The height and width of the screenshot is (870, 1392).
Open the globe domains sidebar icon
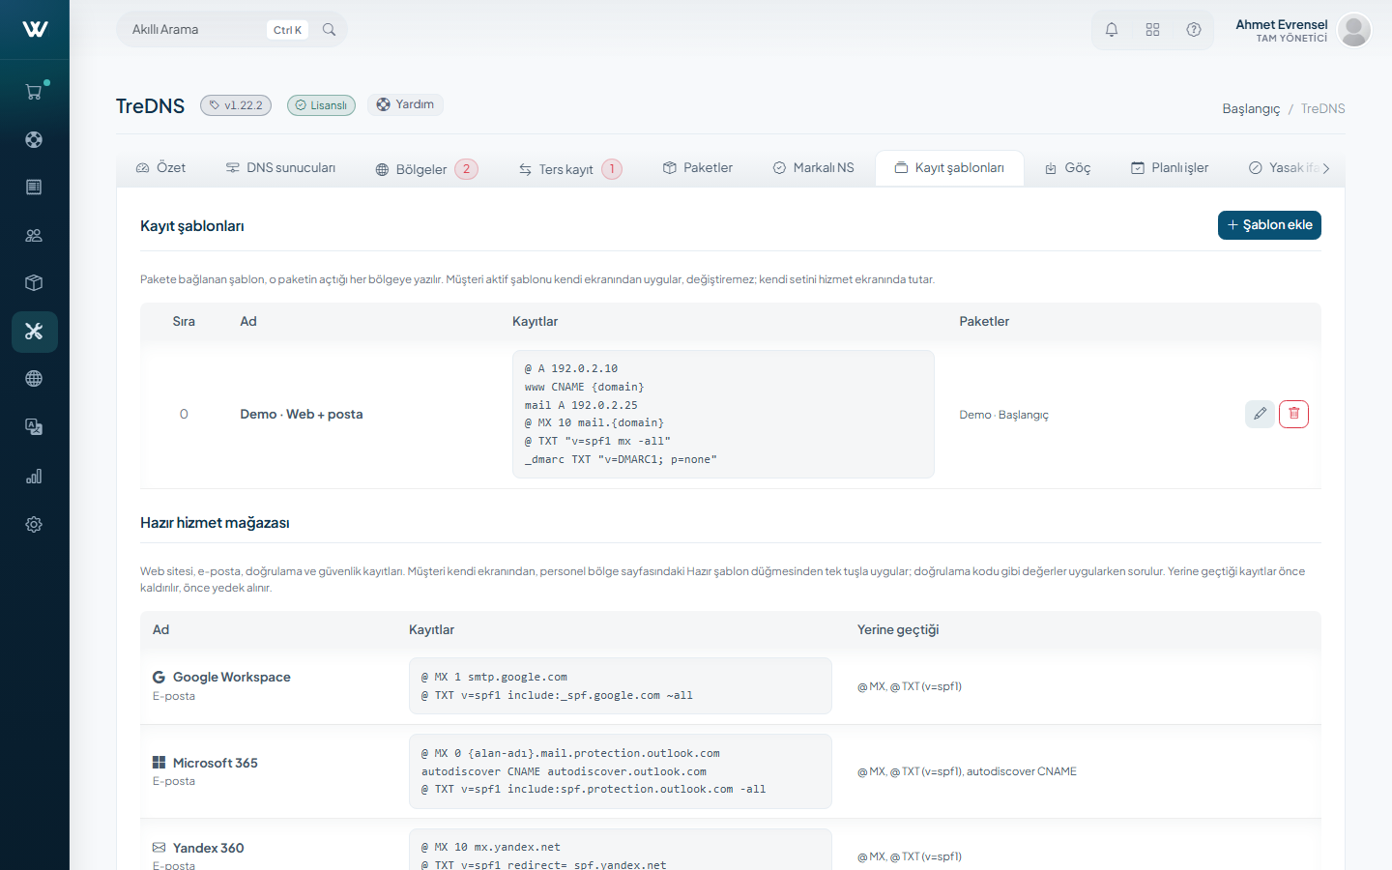point(34,379)
